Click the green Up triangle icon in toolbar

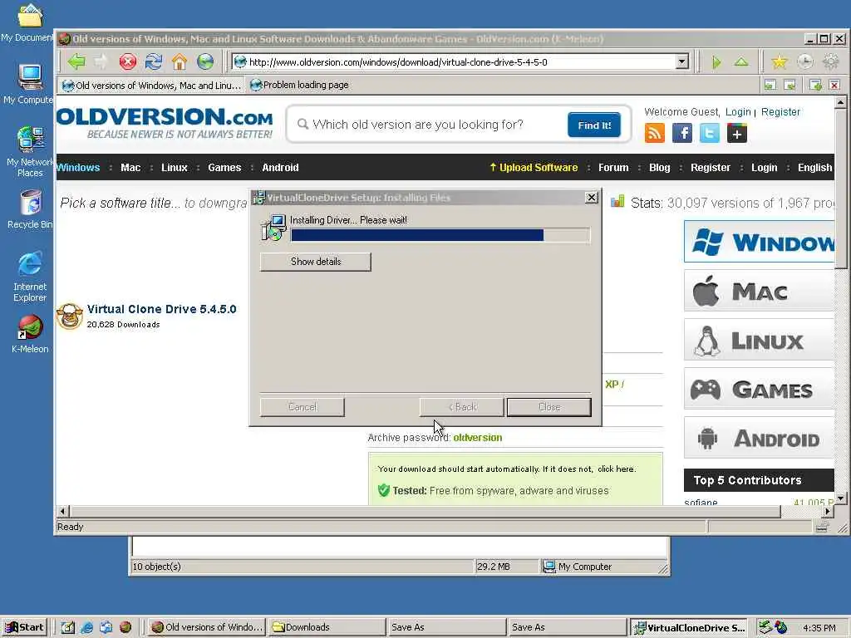pos(741,62)
